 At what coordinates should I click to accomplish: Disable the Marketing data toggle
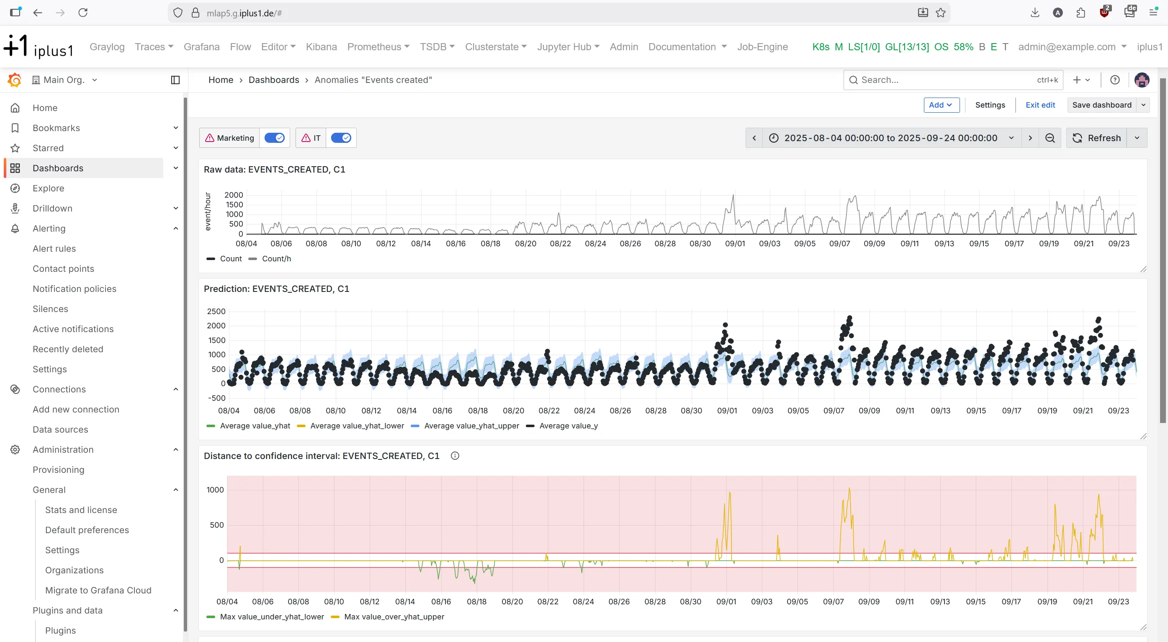click(274, 137)
